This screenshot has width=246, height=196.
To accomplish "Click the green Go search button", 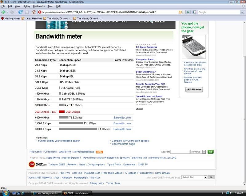I will click(211, 152).
